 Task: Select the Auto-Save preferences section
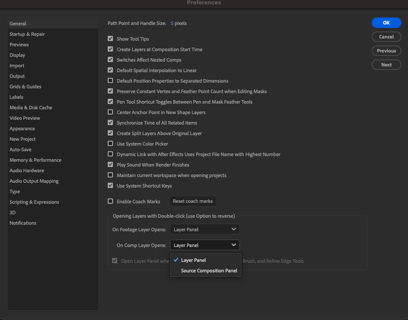[20, 149]
